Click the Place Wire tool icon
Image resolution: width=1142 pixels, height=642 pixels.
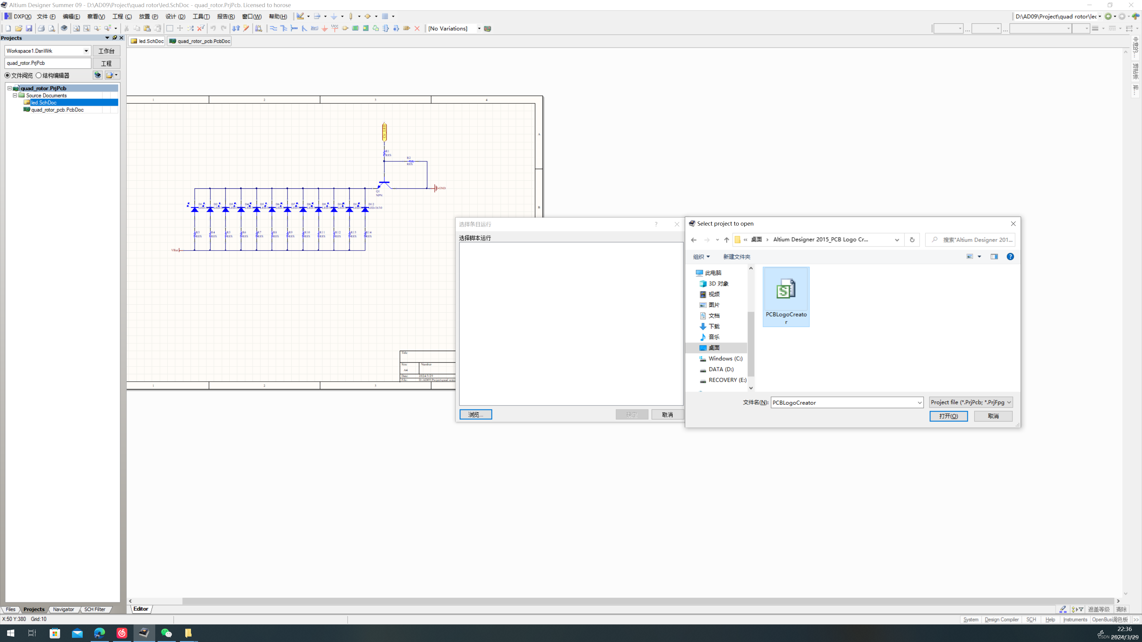pyautogui.click(x=274, y=28)
